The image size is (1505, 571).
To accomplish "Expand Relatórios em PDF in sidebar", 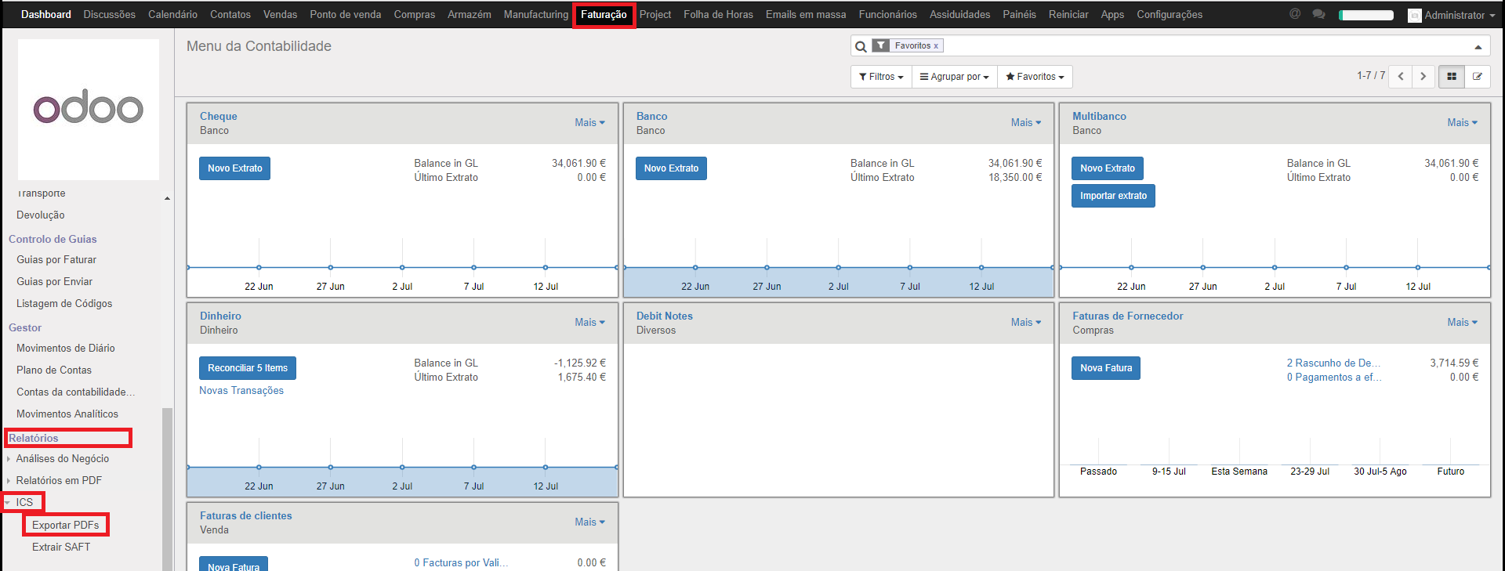I will click(x=59, y=480).
